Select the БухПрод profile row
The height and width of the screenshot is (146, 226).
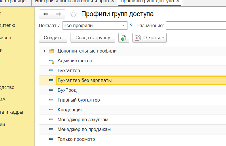coord(67,90)
